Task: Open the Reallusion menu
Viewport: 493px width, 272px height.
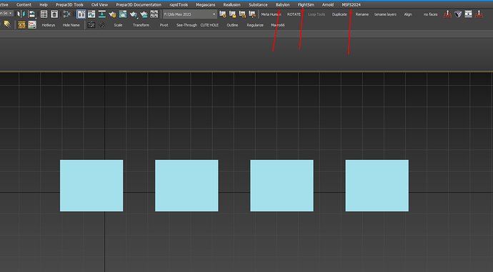Action: [x=231, y=5]
